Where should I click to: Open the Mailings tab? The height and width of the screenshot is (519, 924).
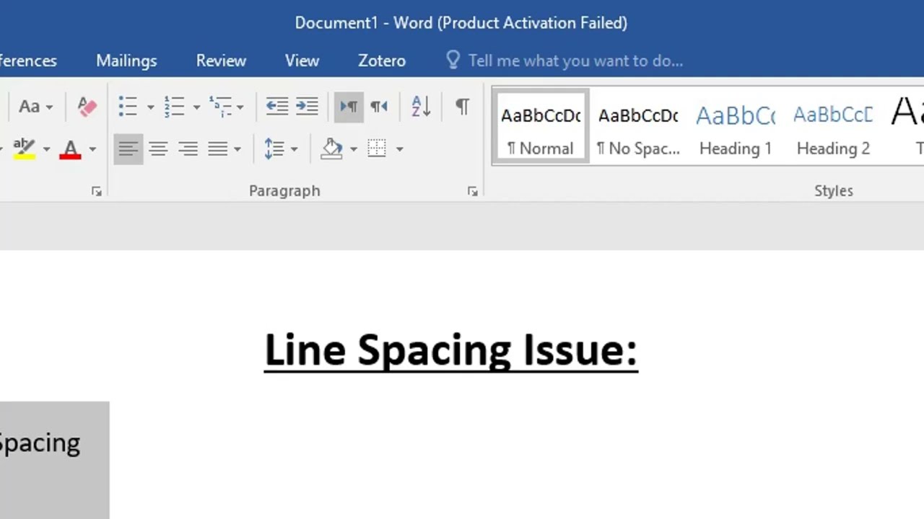click(126, 61)
